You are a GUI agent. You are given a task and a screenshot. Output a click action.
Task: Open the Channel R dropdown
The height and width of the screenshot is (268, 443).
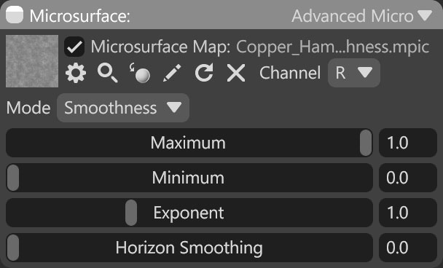point(353,73)
